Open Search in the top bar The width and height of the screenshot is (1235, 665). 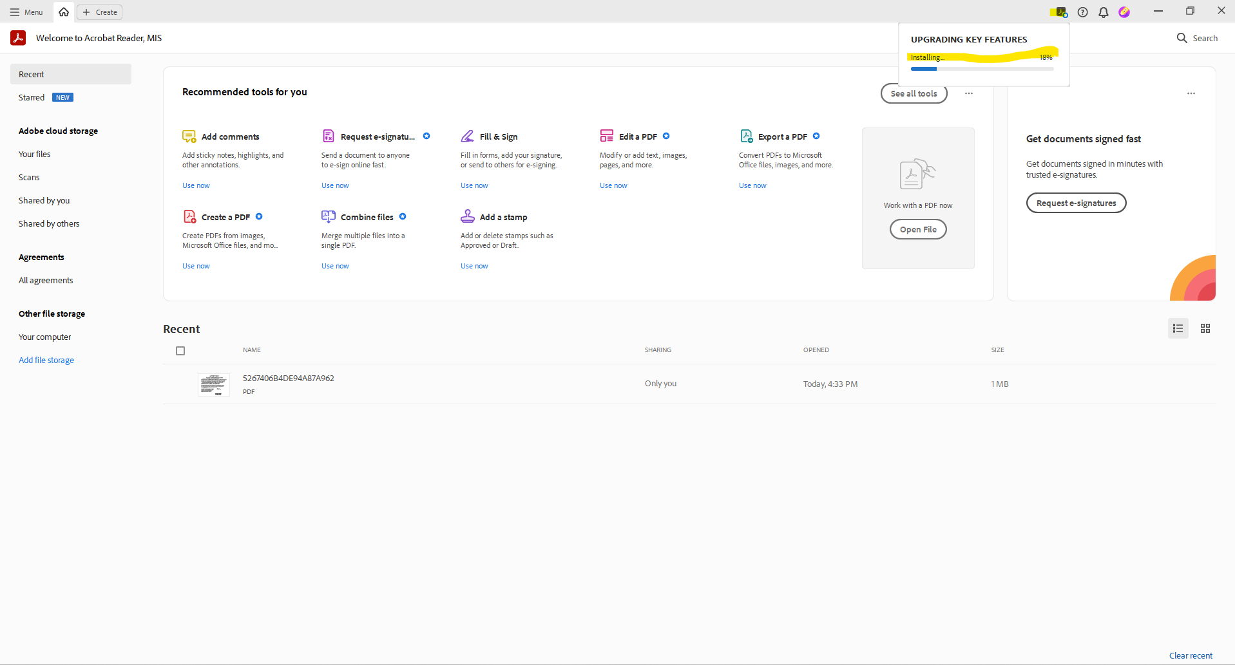[x=1196, y=38]
